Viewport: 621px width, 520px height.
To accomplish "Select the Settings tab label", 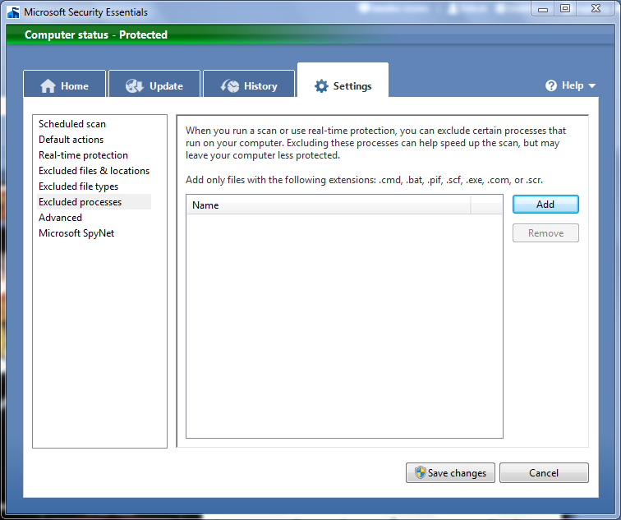I will 352,86.
